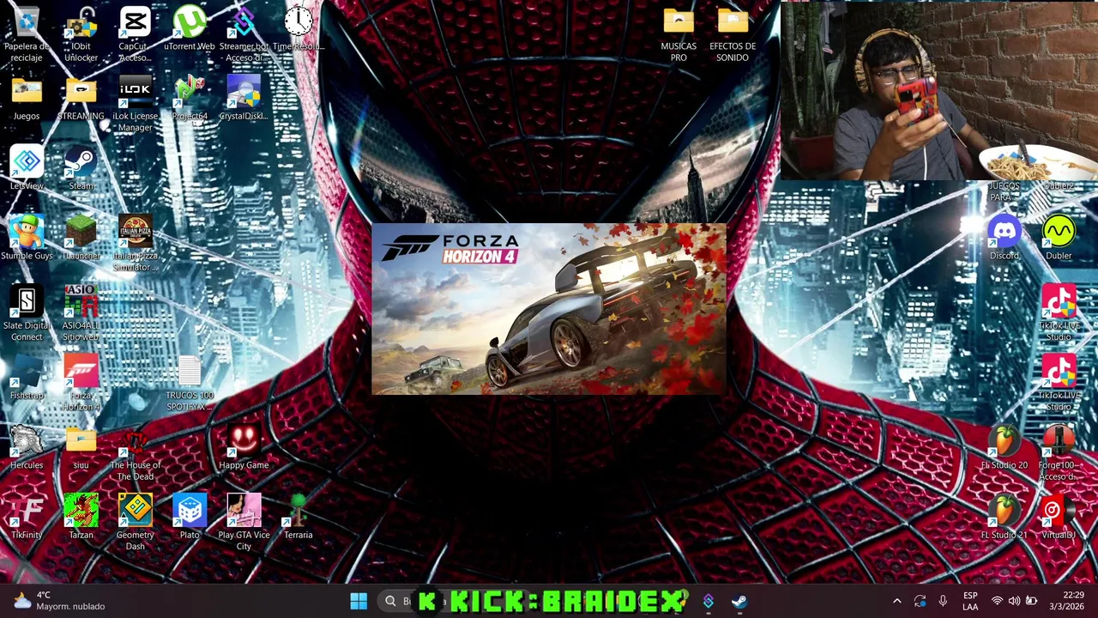Select the Hercules game icon
This screenshot has height=618, width=1098.
click(27, 447)
